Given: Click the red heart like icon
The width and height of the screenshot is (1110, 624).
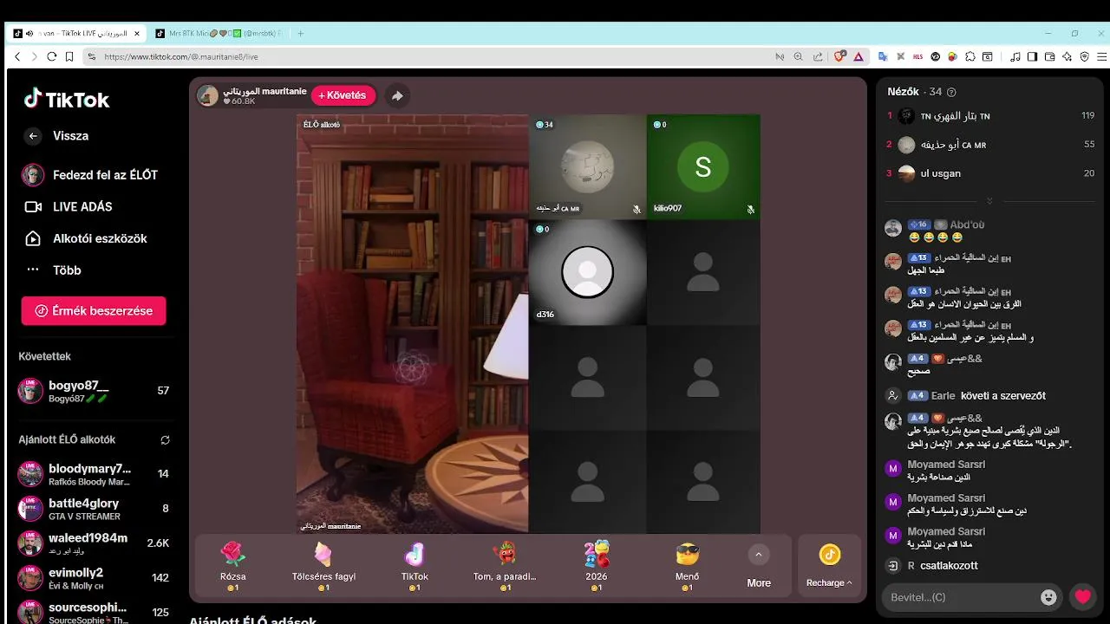Looking at the screenshot, I should click(1082, 597).
